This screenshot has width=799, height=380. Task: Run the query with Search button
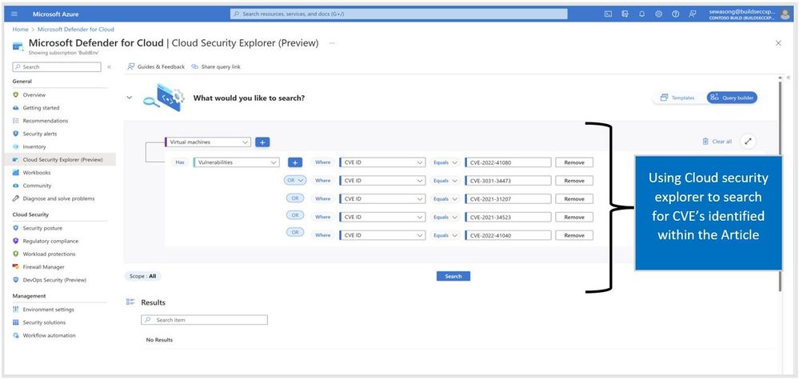point(453,276)
